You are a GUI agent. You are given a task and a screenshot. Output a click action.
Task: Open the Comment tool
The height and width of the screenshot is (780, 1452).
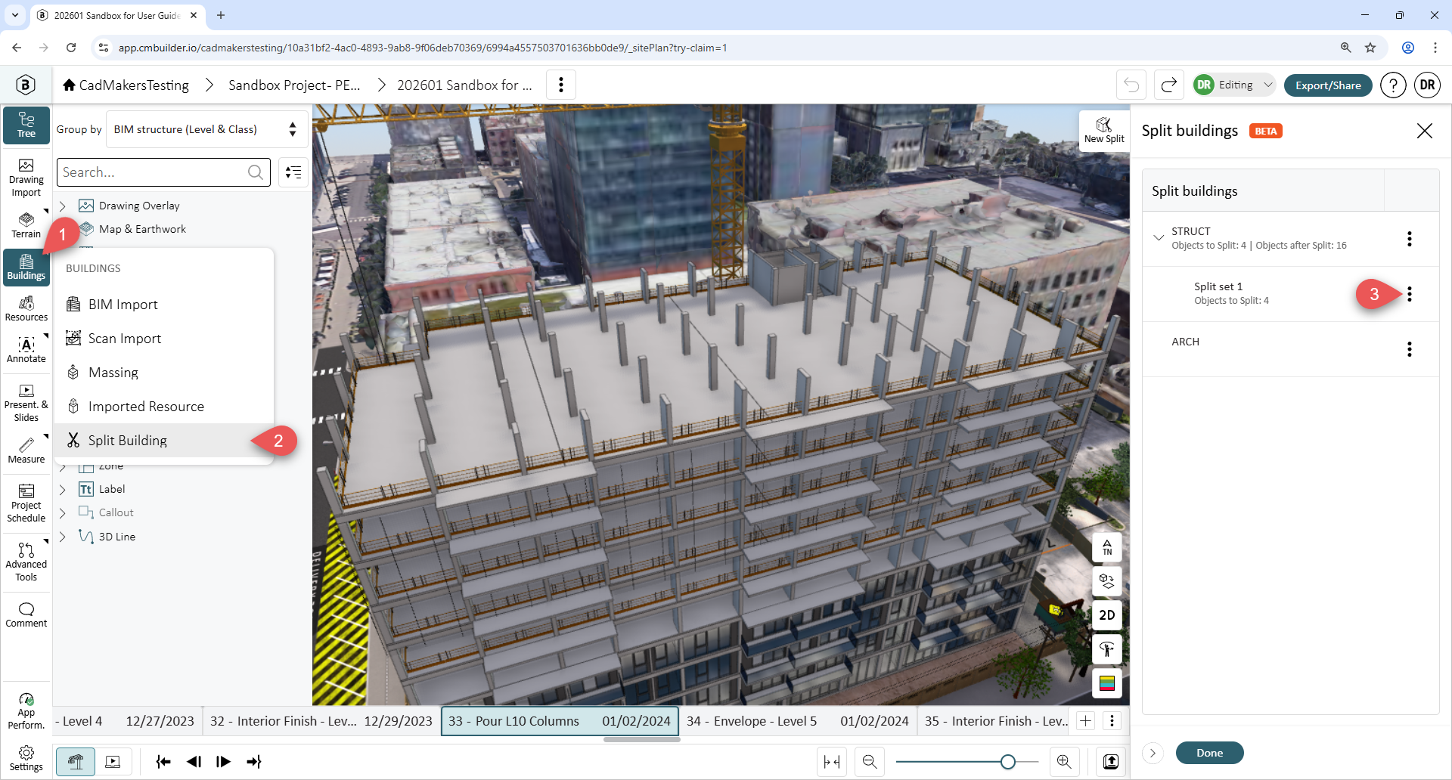coord(26,615)
